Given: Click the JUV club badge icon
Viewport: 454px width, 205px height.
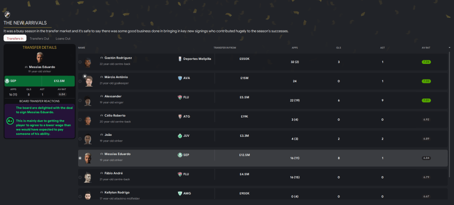Looking at the screenshot, I should (180, 135).
